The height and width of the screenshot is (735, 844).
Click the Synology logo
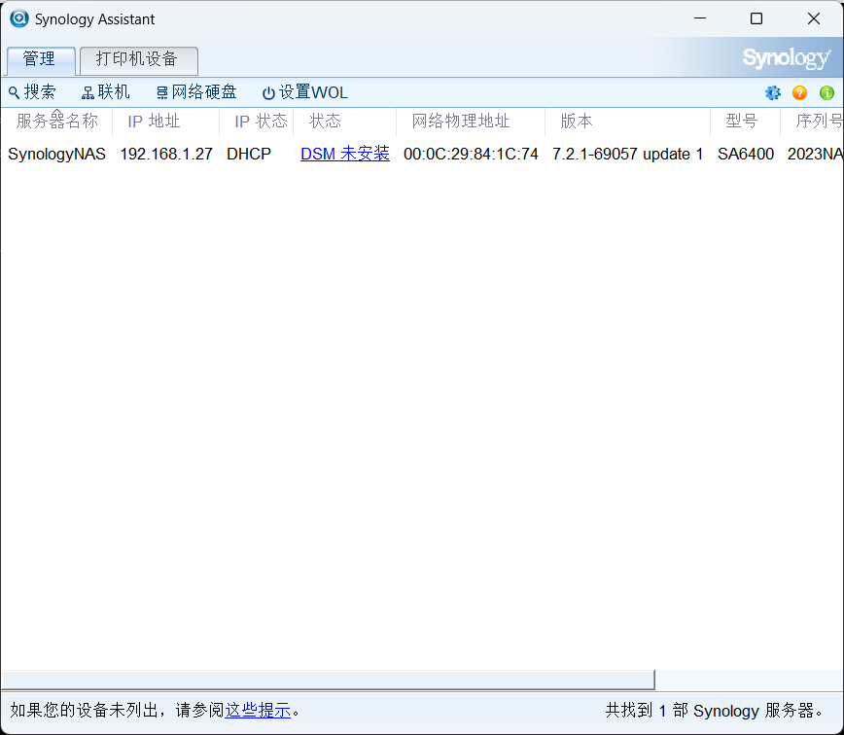tap(787, 57)
